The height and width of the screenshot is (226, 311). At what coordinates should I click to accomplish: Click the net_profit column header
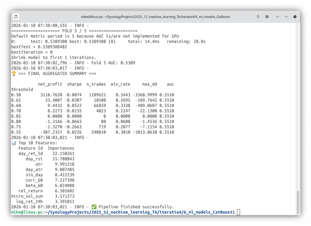pos(50,84)
